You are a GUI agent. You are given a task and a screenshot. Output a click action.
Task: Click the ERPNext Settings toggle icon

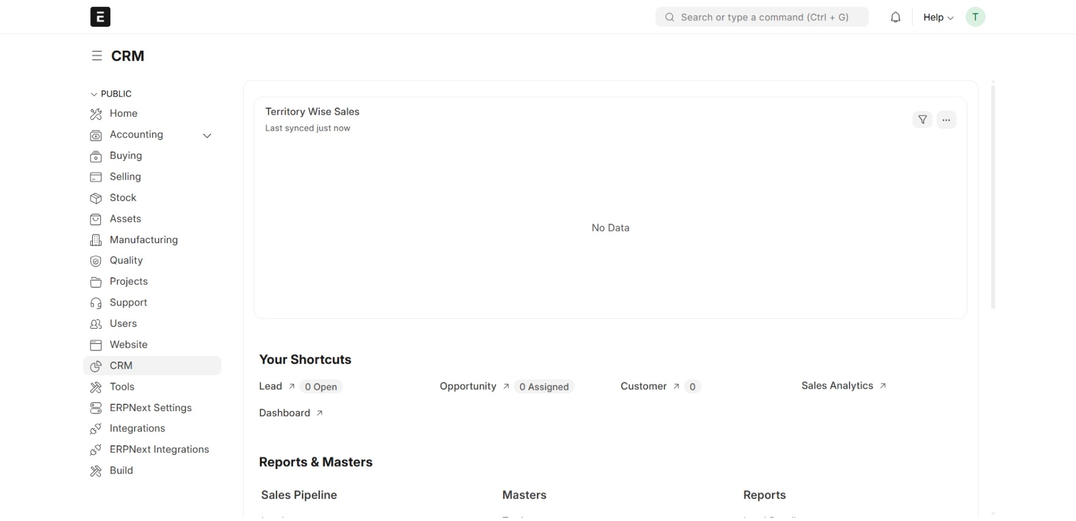96,408
